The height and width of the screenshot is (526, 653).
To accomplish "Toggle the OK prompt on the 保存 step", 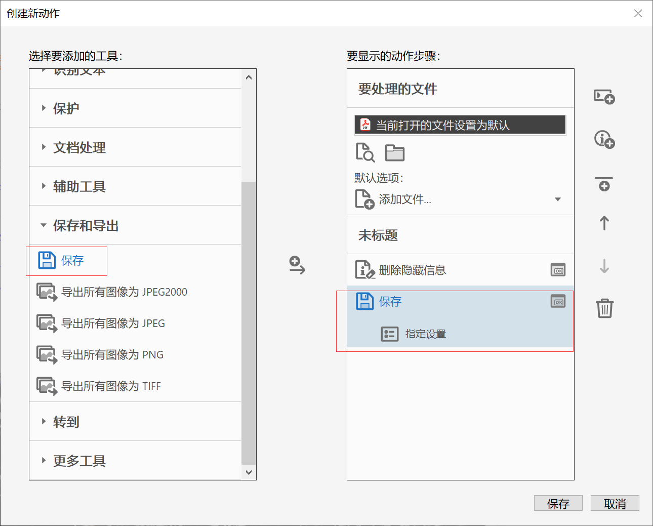I will click(x=558, y=301).
